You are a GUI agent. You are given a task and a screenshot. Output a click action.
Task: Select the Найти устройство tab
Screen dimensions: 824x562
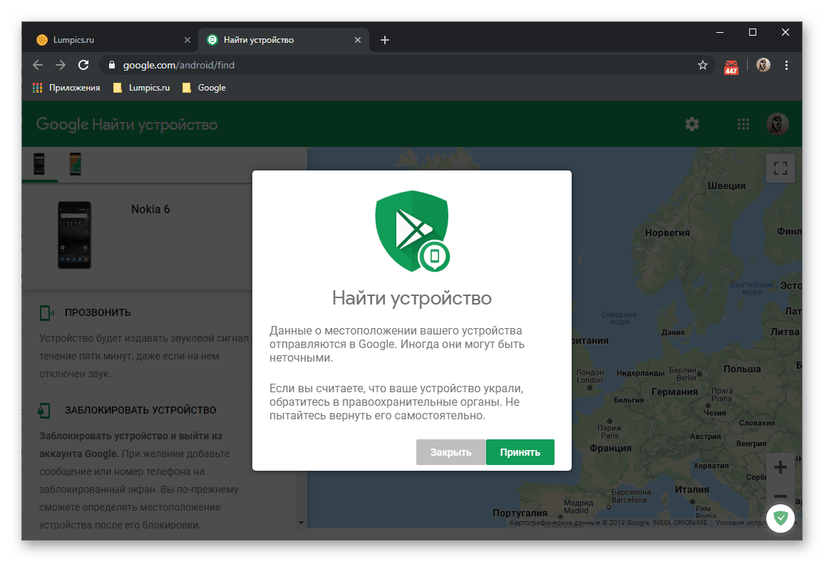pyautogui.click(x=283, y=40)
